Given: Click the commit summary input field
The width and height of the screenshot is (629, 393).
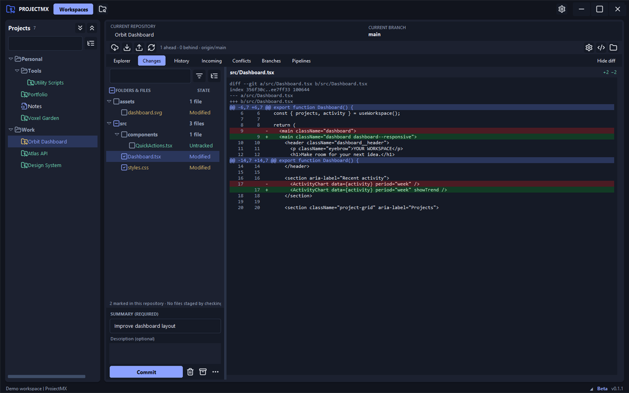Looking at the screenshot, I should point(165,326).
